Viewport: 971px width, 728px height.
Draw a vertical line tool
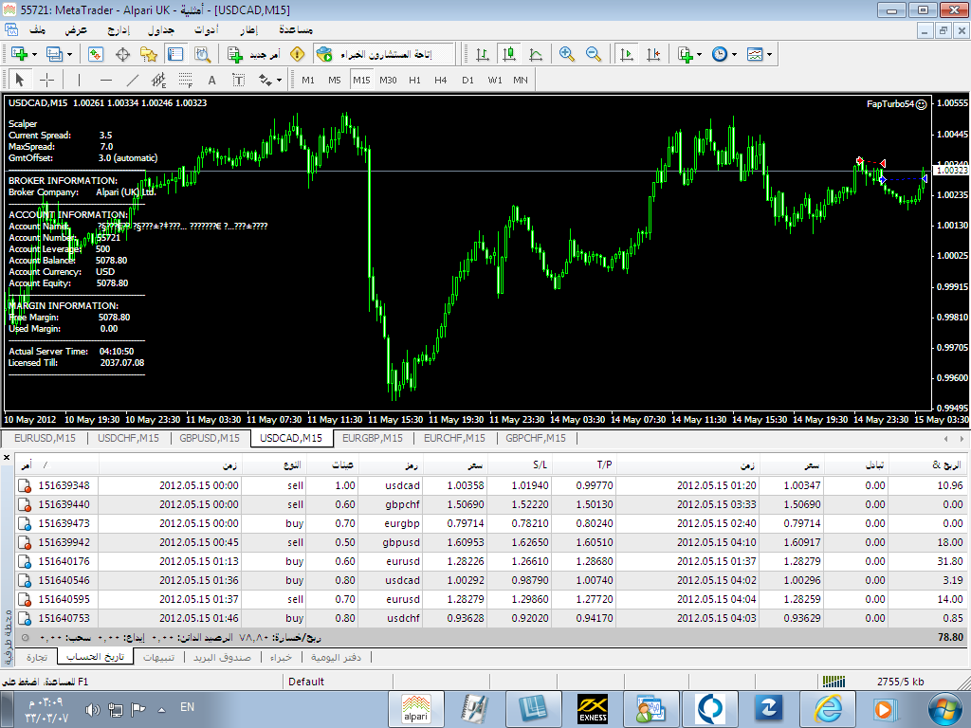(79, 80)
